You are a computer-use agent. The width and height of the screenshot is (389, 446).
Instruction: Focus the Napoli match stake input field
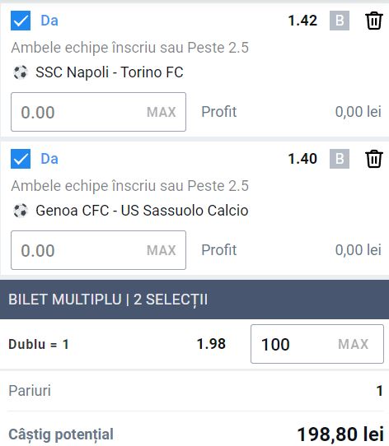[x=98, y=112]
